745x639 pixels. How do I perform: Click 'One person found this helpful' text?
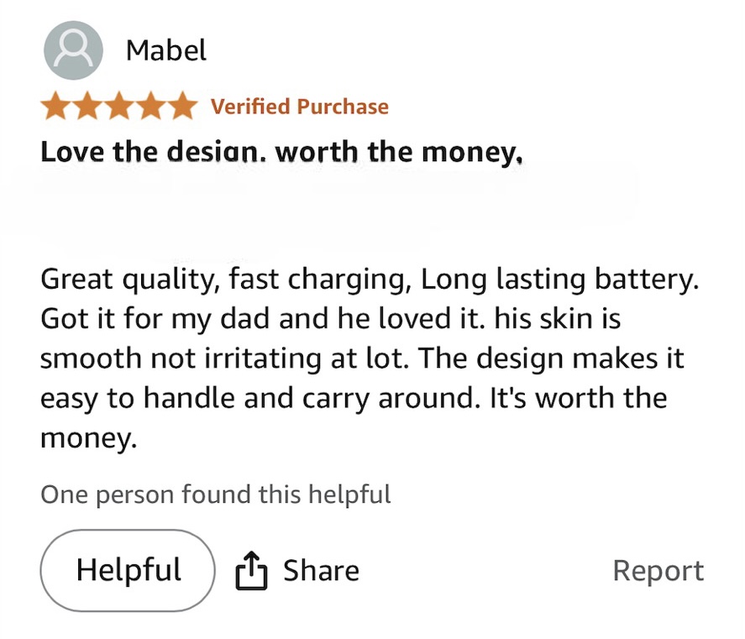216,494
